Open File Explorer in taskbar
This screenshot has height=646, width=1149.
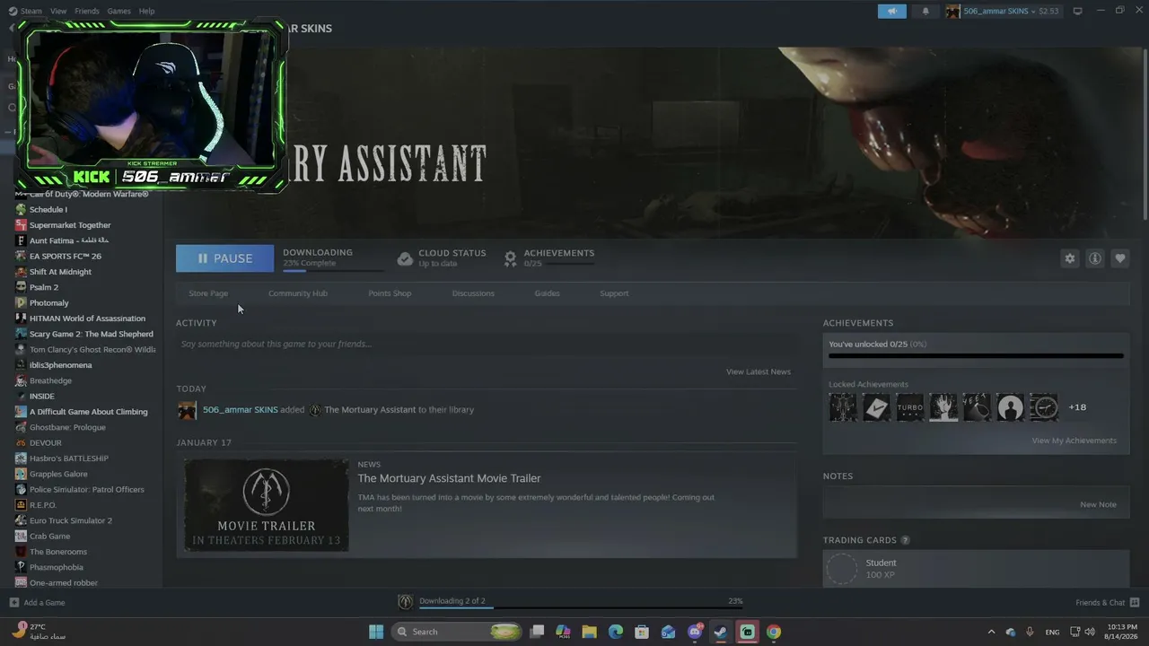pos(589,632)
